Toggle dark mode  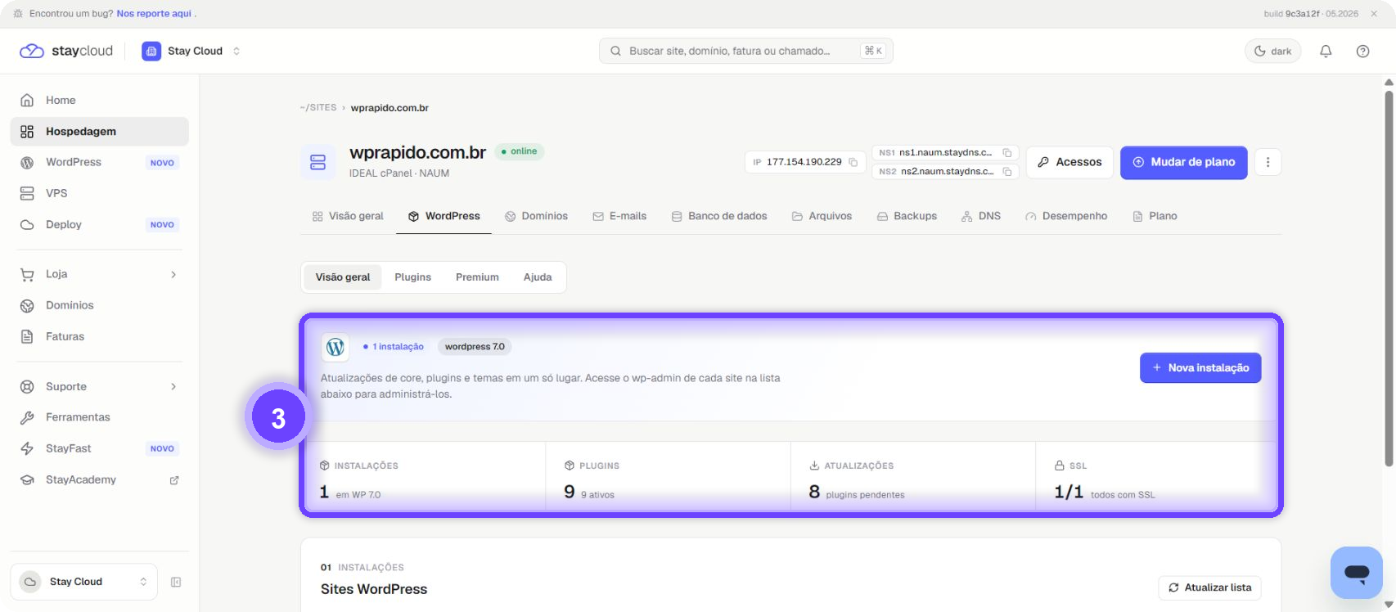coord(1272,51)
